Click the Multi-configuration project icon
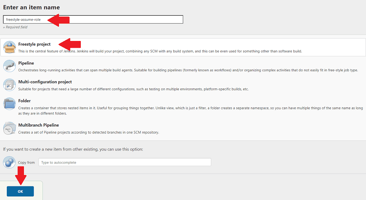The width and height of the screenshot is (366, 200). click(9, 85)
